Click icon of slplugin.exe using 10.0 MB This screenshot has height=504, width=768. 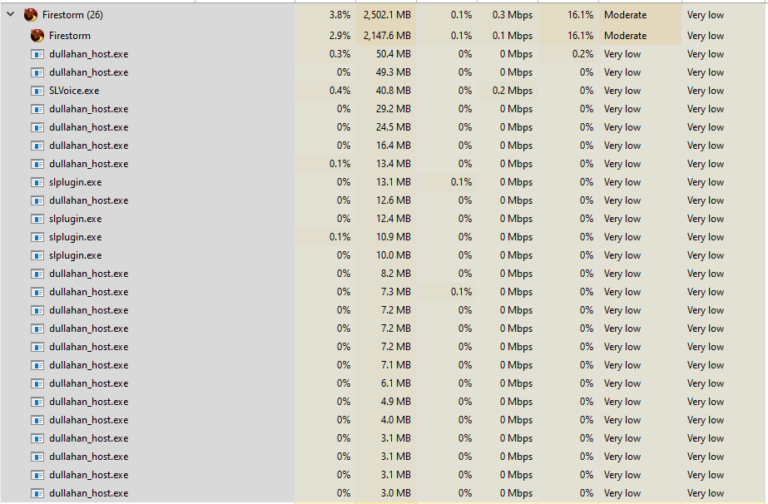tap(37, 255)
